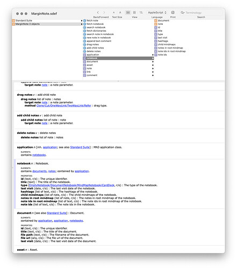
Task: Expand the document class arrow
Action: click(153, 62)
